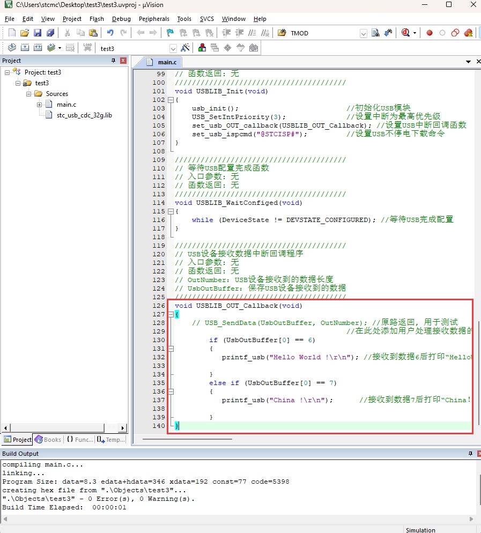Open the TMOD find box dropdown
Viewport: 481px width, 533px height.
point(364,33)
